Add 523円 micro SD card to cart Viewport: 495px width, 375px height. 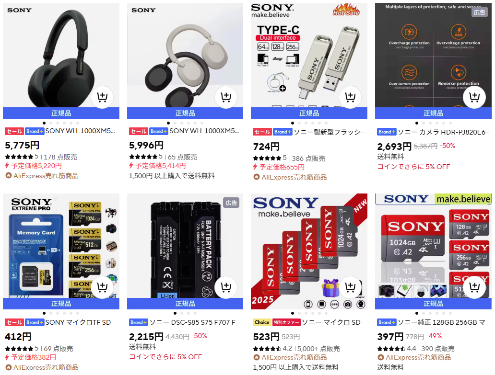coord(350,287)
